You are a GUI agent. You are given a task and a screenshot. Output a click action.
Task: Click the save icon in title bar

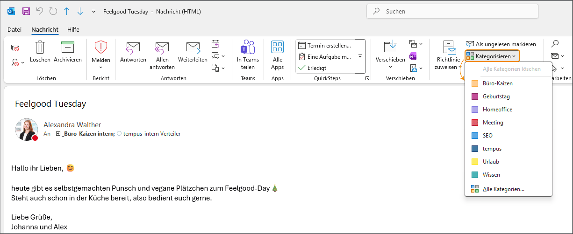pos(26,11)
